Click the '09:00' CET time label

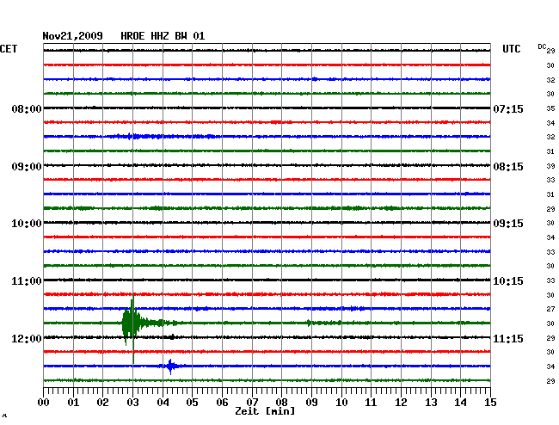point(27,167)
